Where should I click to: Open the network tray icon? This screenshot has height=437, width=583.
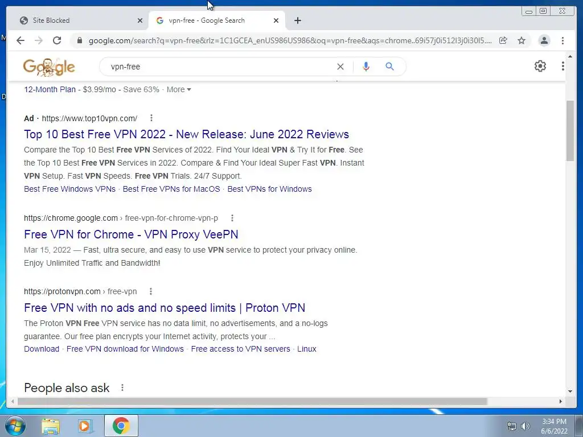[x=512, y=426]
